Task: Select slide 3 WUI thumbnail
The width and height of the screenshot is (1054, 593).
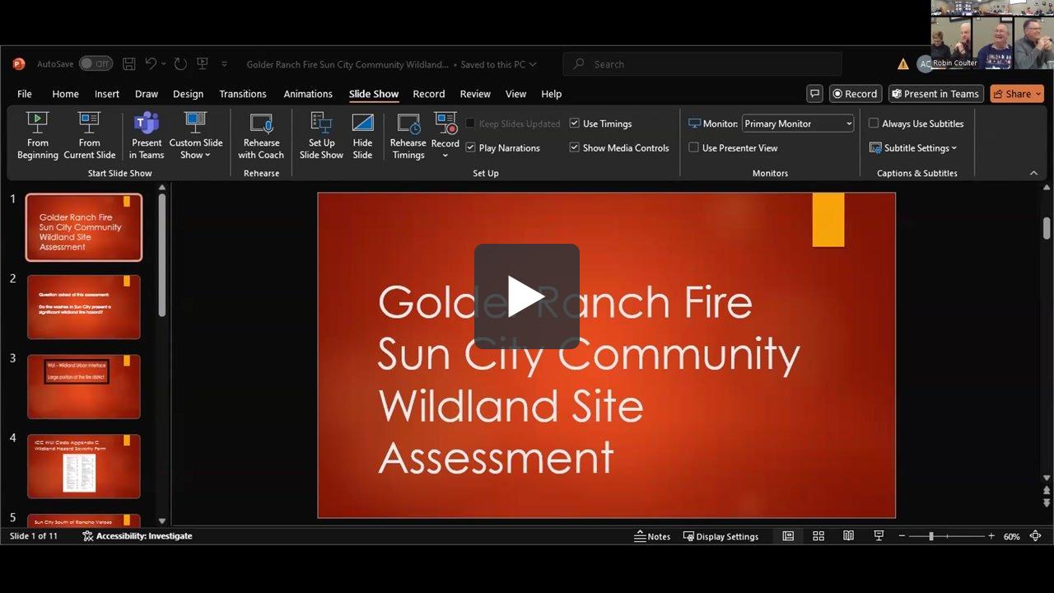Action: pyautogui.click(x=84, y=387)
